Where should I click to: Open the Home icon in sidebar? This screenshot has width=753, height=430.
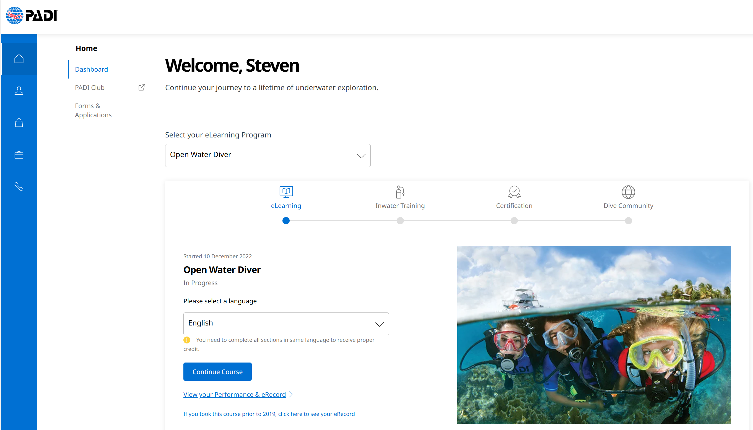19,59
